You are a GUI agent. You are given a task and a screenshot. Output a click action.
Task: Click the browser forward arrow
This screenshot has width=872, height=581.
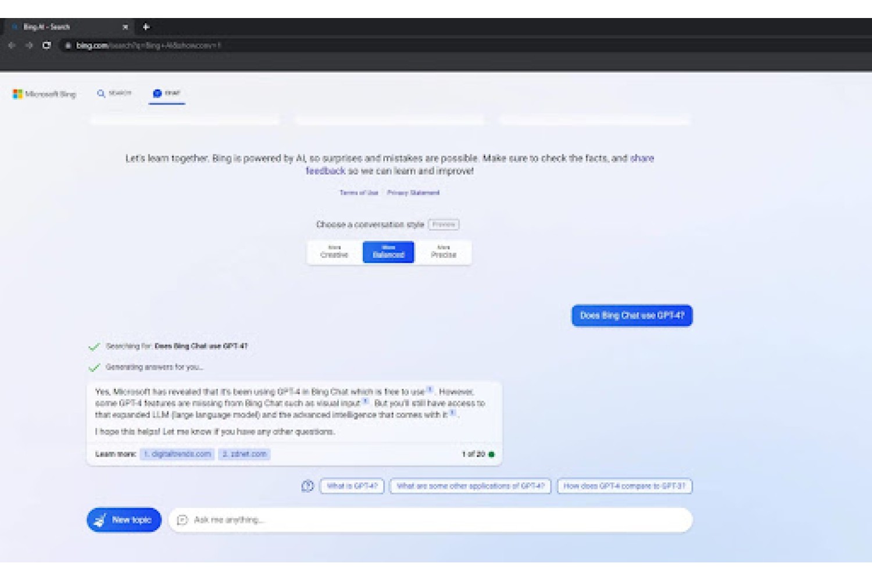pos(29,45)
